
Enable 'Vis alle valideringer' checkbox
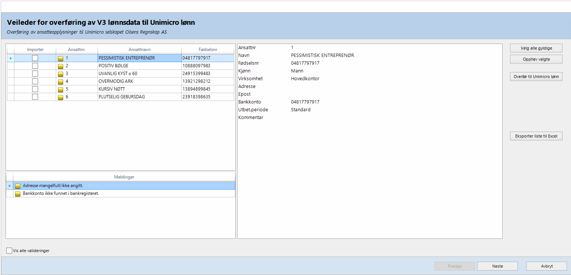[x=10, y=251]
